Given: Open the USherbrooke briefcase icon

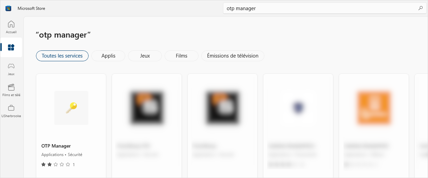Looking at the screenshot, I should pos(11,108).
